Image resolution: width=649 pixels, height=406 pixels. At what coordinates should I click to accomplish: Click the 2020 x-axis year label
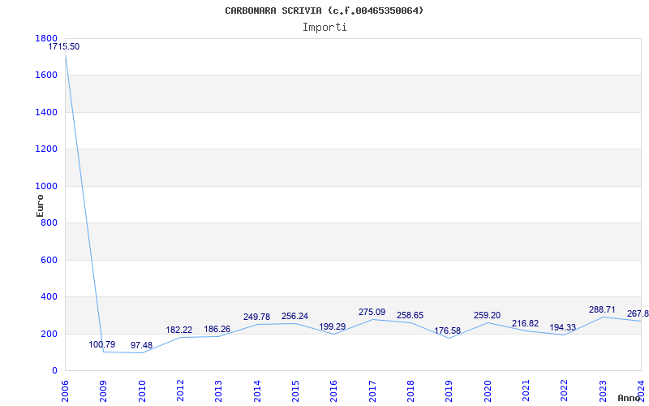[x=488, y=391]
